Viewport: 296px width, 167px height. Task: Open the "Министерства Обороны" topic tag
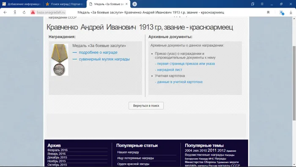coord(200,162)
